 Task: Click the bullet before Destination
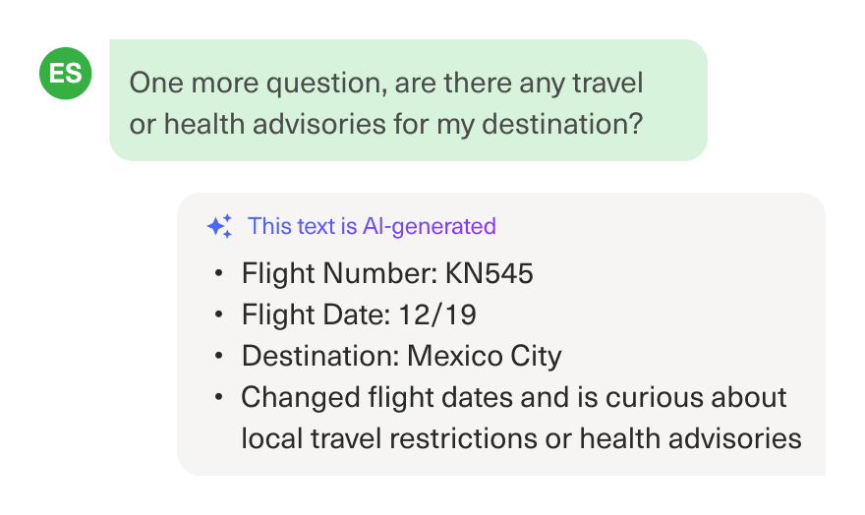pyautogui.click(x=219, y=356)
